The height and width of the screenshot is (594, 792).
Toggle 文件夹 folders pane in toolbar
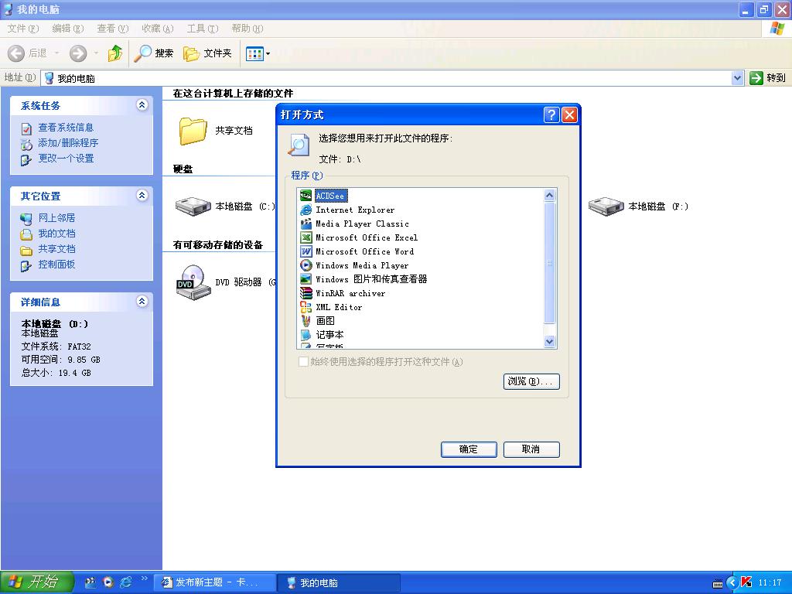click(x=207, y=53)
